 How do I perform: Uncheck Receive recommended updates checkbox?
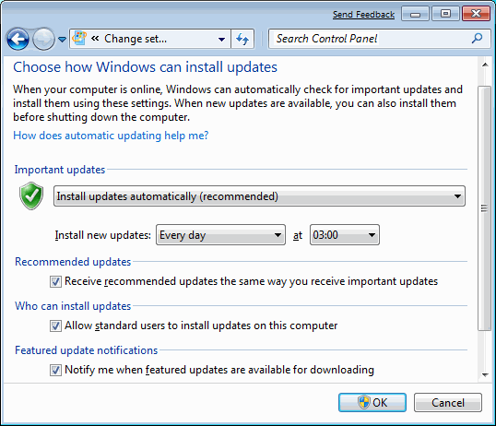click(55, 281)
